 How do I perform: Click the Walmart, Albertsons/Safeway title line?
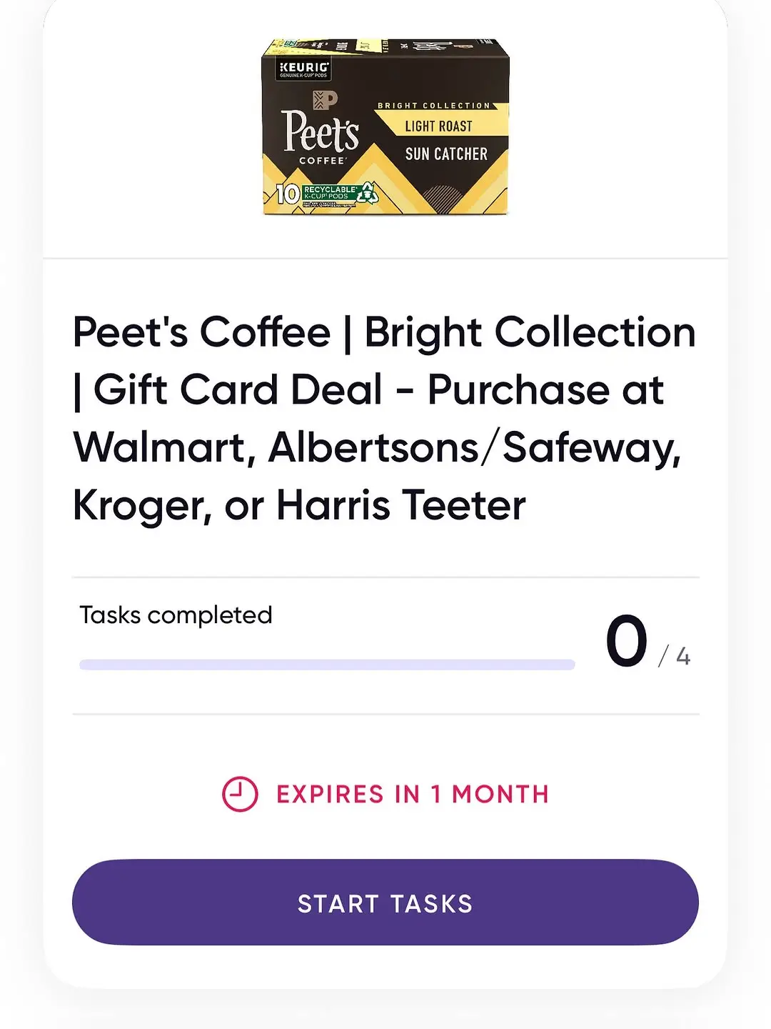tap(378, 449)
